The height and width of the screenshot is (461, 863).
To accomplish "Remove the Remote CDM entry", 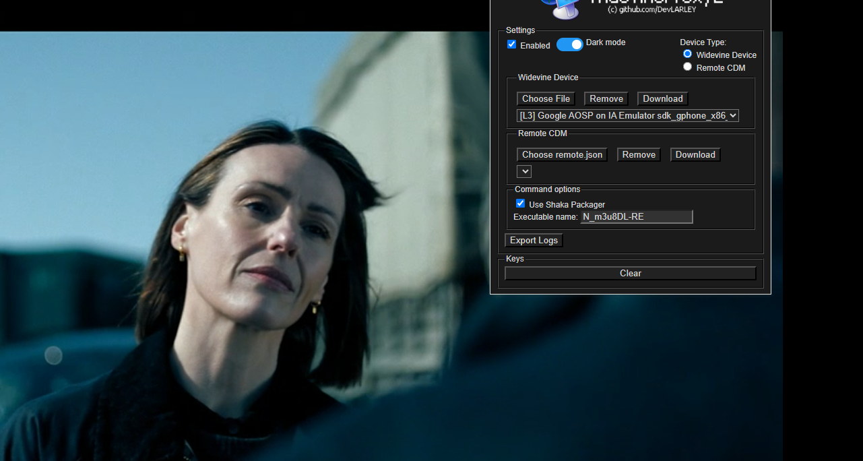I will tap(639, 155).
